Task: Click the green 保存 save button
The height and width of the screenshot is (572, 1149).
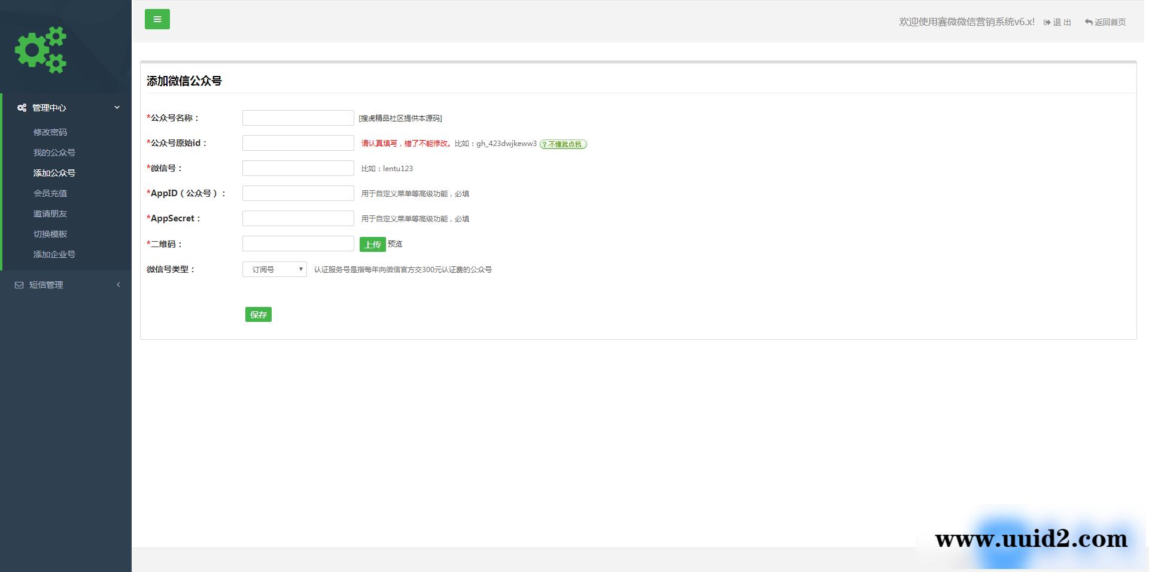Action: [258, 315]
